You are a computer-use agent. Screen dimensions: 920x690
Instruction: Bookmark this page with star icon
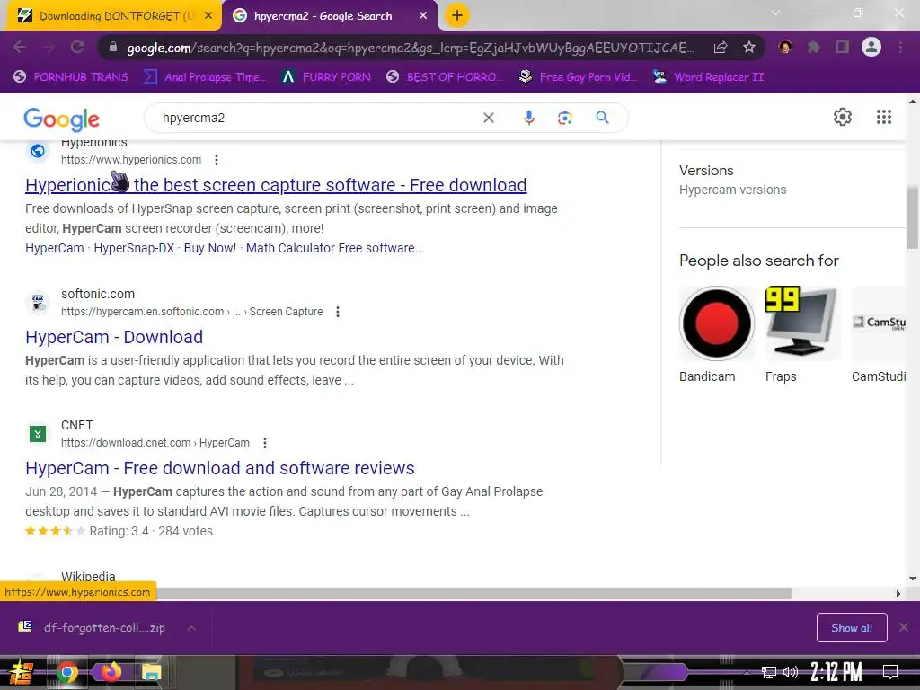[x=748, y=47]
